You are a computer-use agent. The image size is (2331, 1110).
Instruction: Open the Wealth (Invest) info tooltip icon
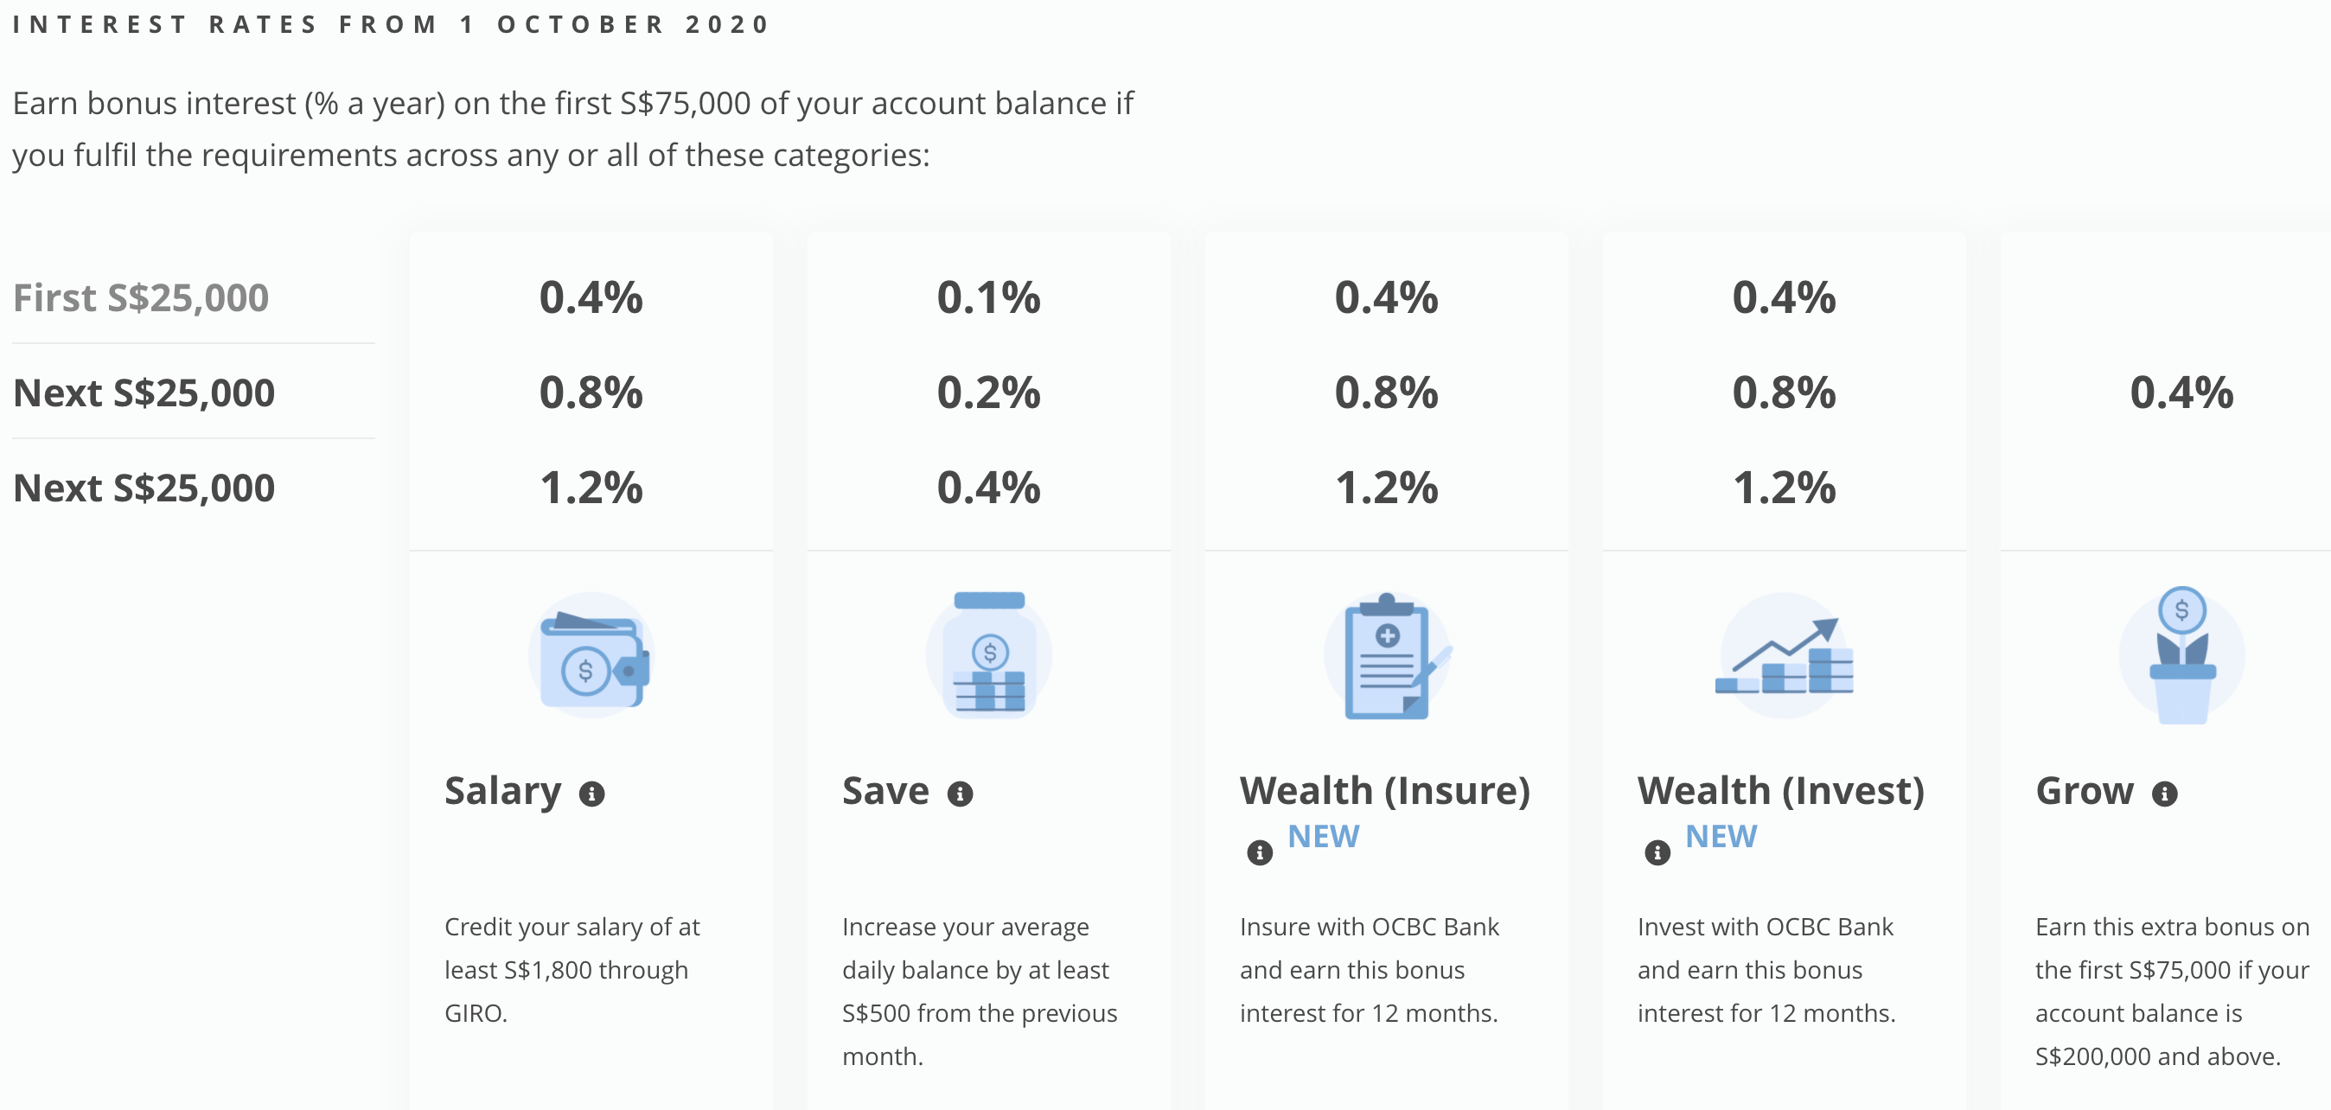click(1657, 852)
